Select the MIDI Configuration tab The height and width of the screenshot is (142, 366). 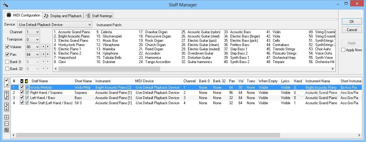click(x=23, y=15)
